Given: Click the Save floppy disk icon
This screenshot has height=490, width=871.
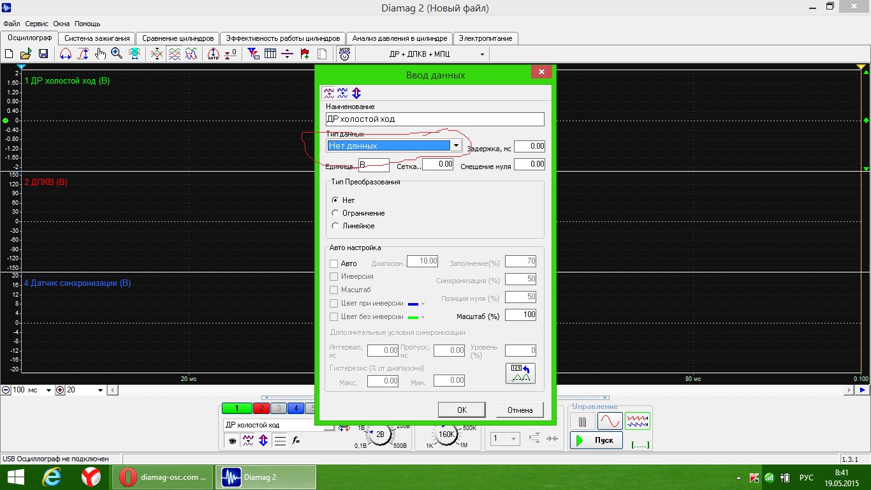Looking at the screenshot, I should point(43,54).
